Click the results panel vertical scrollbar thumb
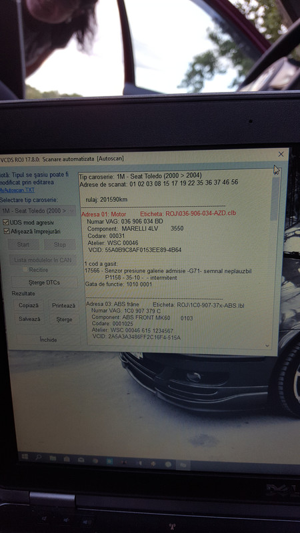This screenshot has width=300, height=533. [275, 199]
